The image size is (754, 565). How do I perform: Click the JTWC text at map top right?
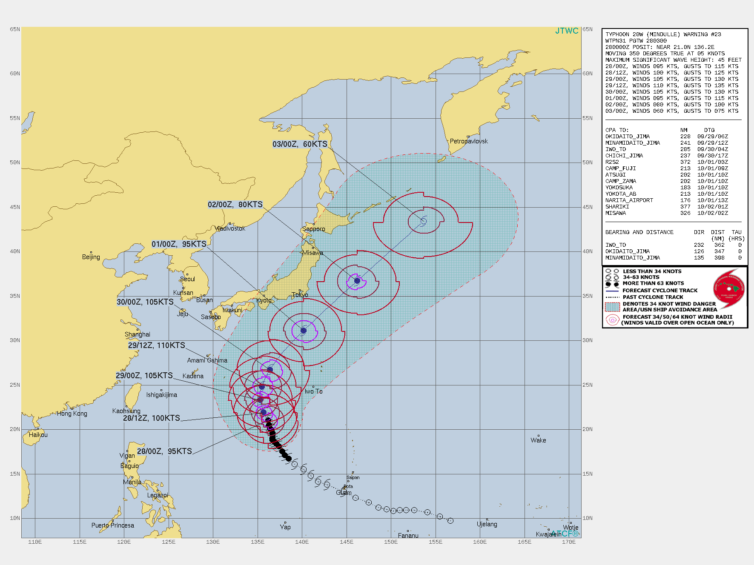pyautogui.click(x=567, y=31)
